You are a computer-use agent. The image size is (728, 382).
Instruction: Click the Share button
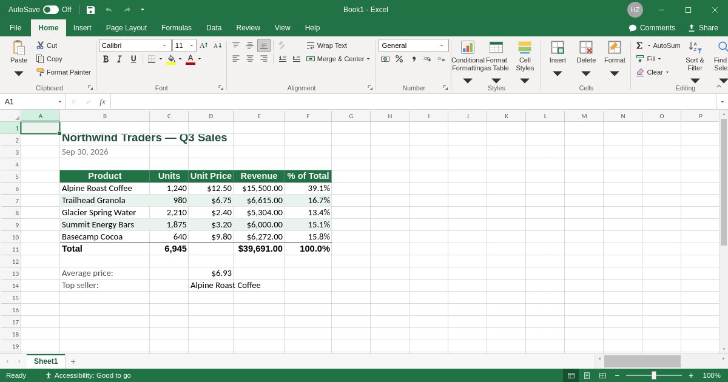coord(703,28)
